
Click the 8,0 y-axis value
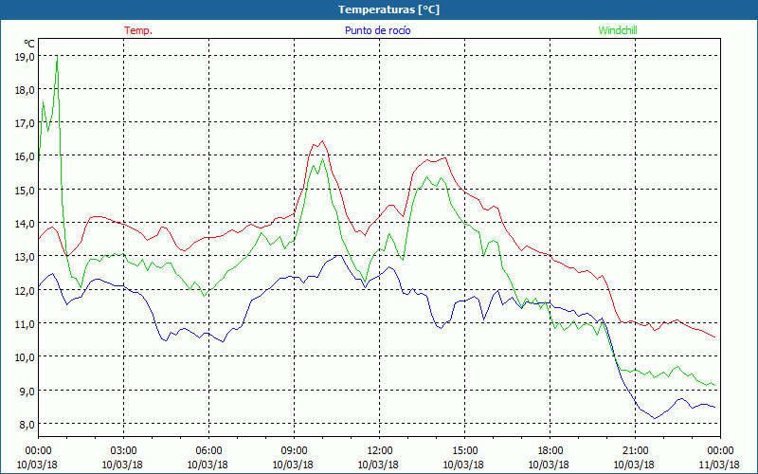[27, 424]
